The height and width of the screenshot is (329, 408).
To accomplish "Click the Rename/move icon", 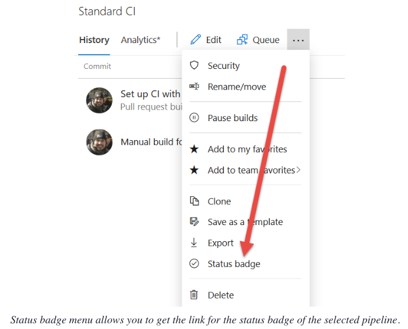I will coord(194,87).
